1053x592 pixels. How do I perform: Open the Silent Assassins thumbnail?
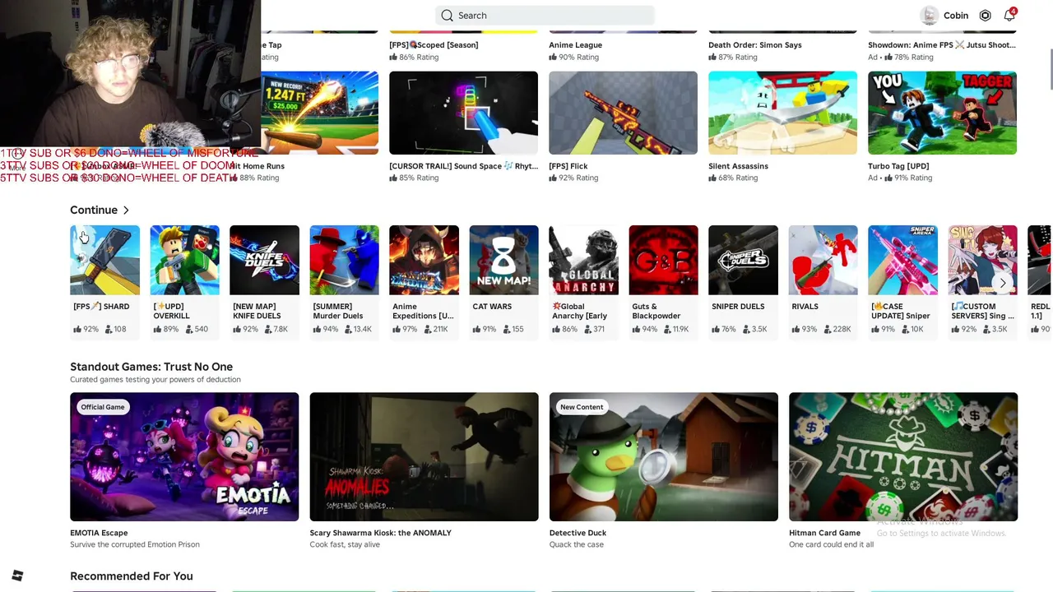coord(782,113)
